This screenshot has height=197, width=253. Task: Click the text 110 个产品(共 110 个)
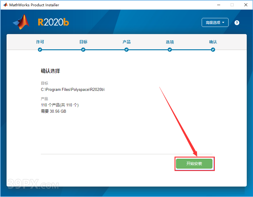pos(60,105)
